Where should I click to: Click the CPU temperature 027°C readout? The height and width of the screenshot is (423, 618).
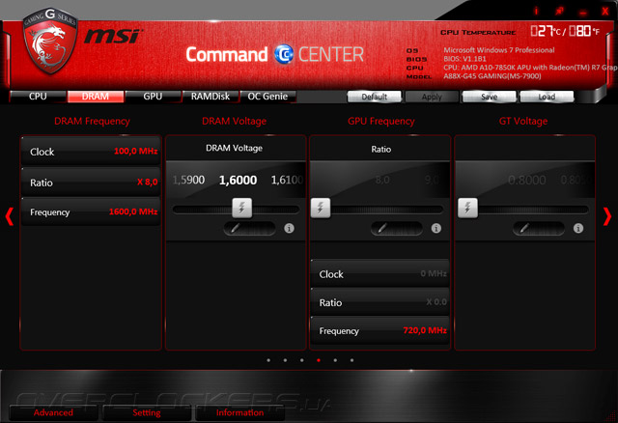(x=546, y=31)
